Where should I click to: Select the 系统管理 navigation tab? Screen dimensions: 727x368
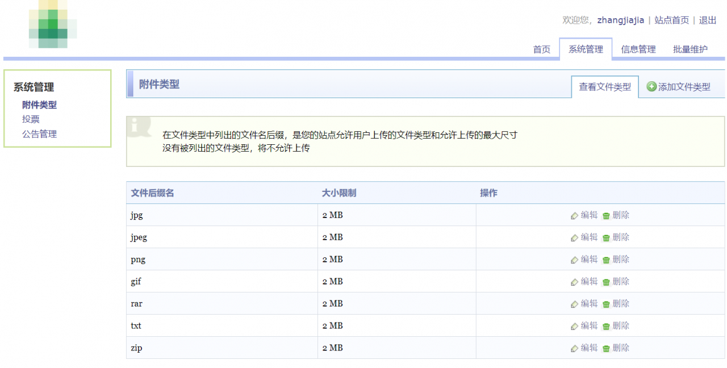pyautogui.click(x=586, y=49)
